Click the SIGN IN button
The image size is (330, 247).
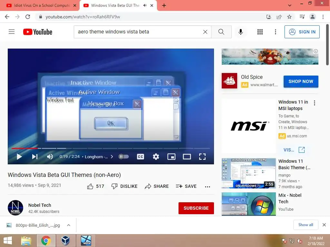pos(302,32)
